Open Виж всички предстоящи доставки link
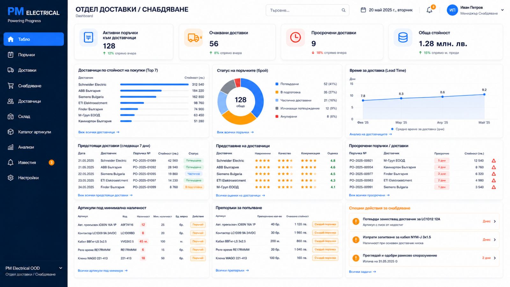 point(105,195)
